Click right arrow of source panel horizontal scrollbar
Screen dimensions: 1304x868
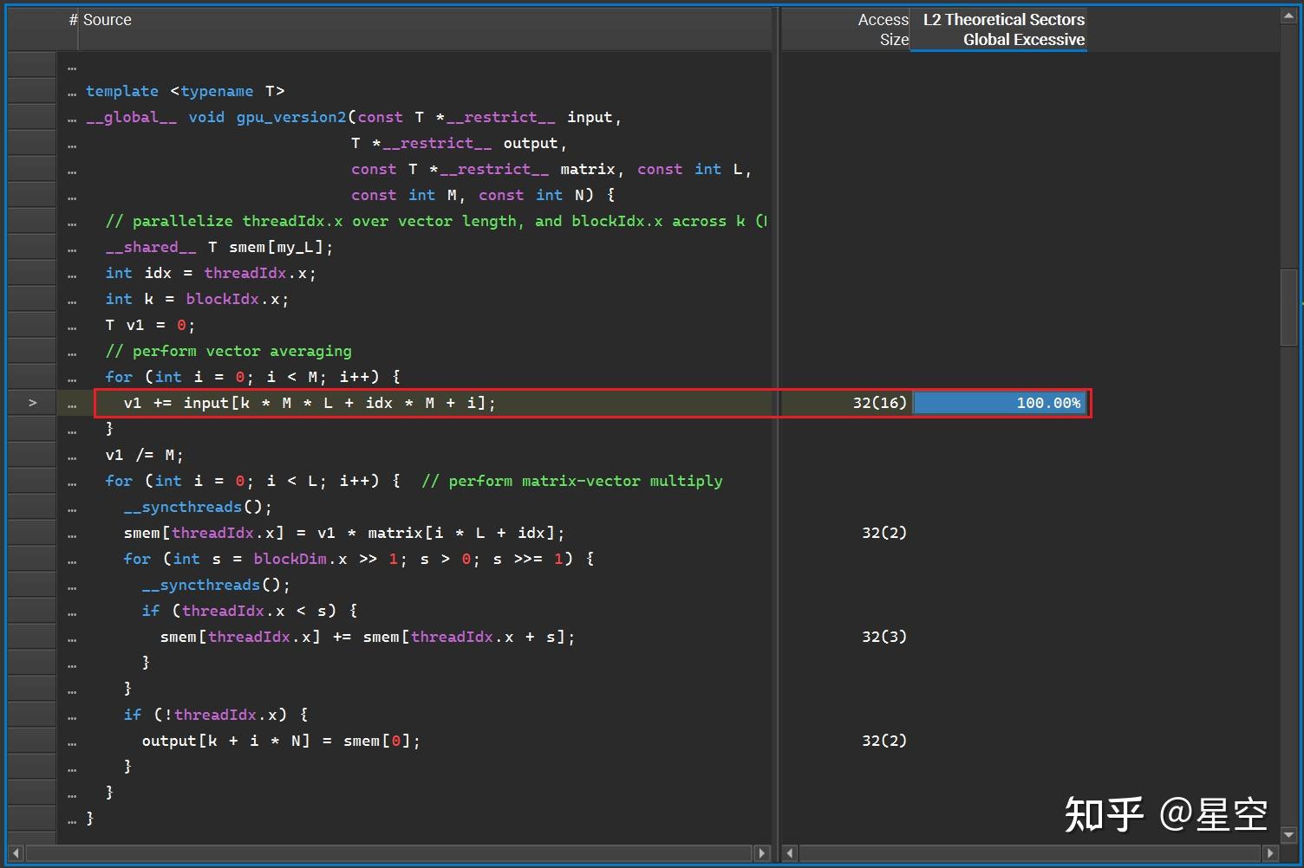[762, 853]
